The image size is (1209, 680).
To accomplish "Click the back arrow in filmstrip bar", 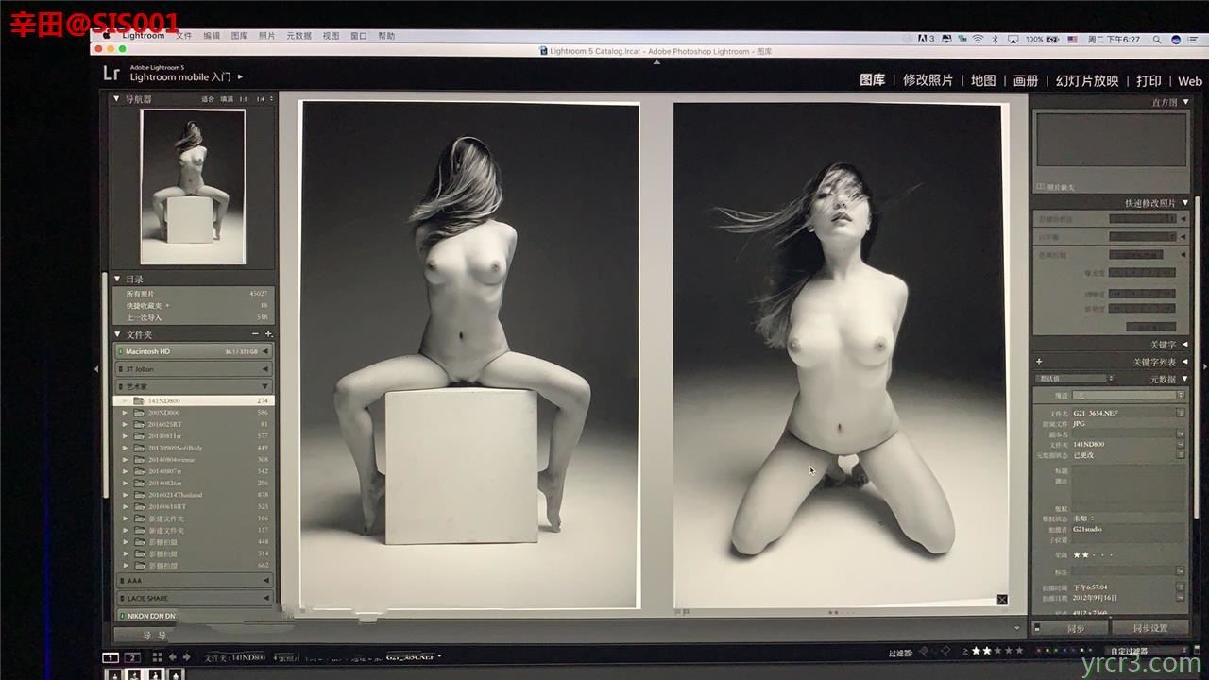I will coord(173,657).
